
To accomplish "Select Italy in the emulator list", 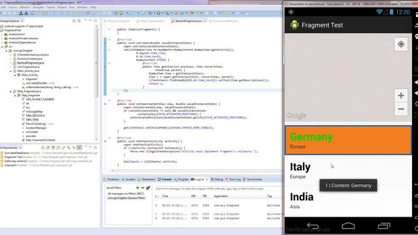I will [x=348, y=170].
